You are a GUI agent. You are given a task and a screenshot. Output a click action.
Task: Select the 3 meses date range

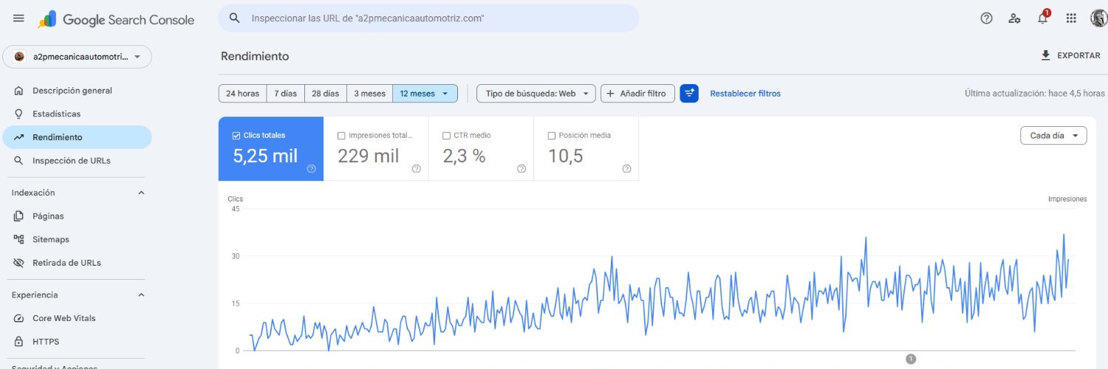pyautogui.click(x=370, y=94)
